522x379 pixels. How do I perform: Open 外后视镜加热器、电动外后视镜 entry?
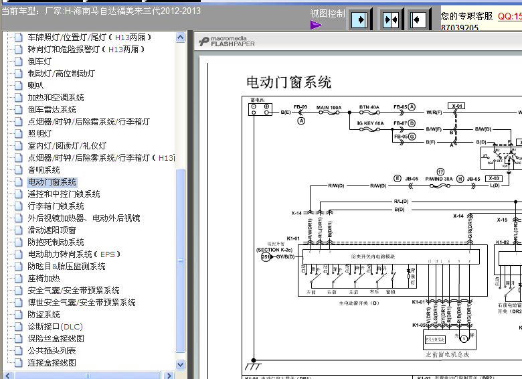(x=84, y=218)
